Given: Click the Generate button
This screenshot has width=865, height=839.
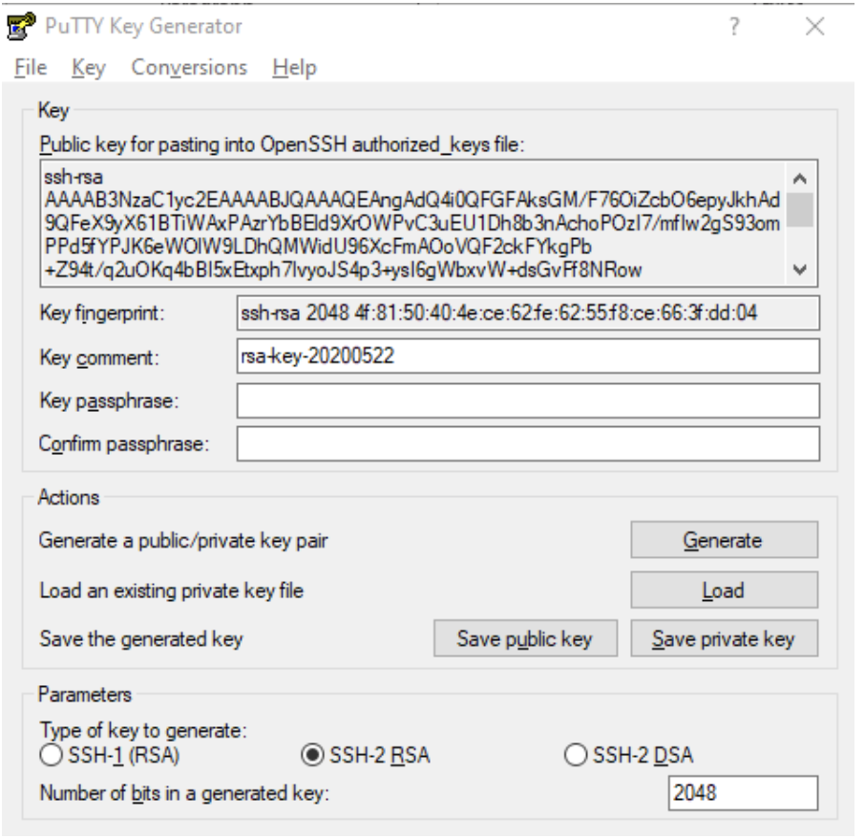Looking at the screenshot, I should click(x=724, y=539).
